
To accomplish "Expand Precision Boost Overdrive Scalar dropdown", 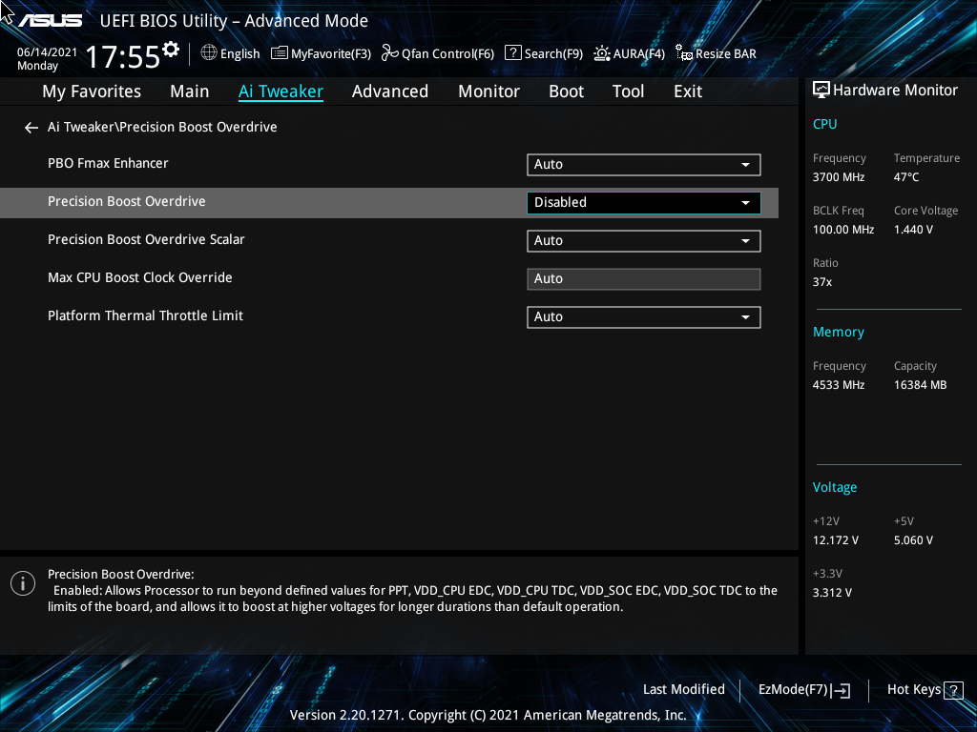I will pyautogui.click(x=644, y=241).
